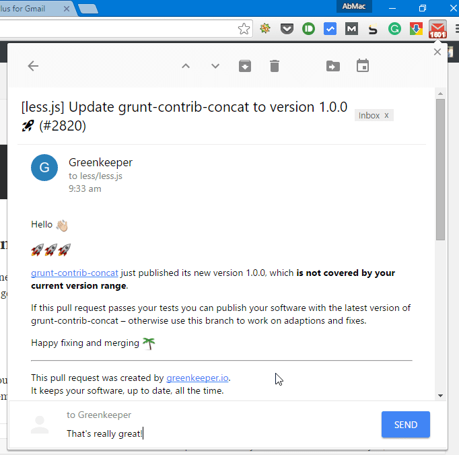This screenshot has width=459, height=455.
Task: Click the green circular D extension icon
Action: tap(308, 29)
